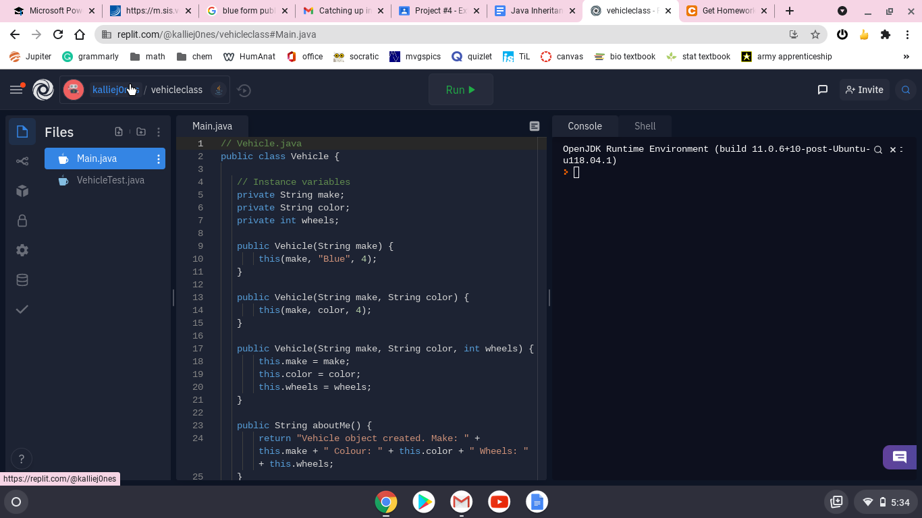Create a new file in the Files panel
The image size is (922, 518).
[x=118, y=132]
